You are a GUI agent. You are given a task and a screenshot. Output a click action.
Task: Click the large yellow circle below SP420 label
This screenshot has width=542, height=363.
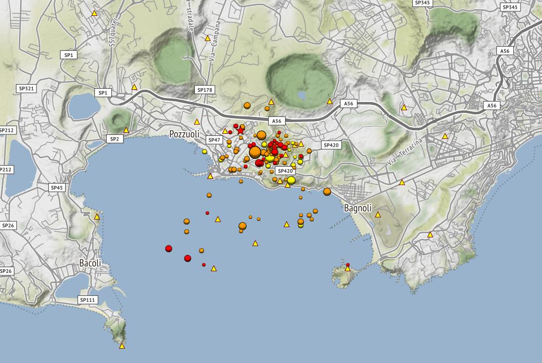(291, 180)
